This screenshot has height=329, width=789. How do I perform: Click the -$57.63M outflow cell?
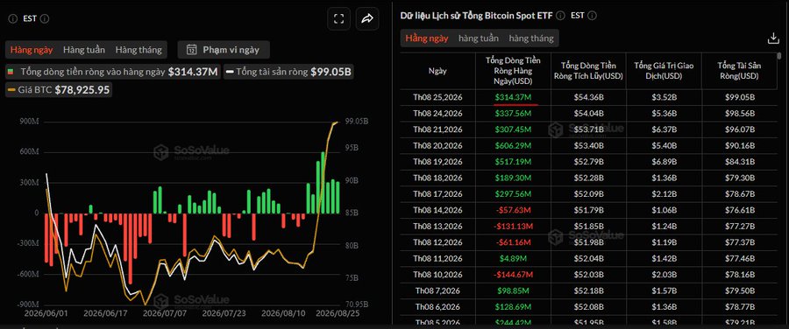[x=513, y=210]
